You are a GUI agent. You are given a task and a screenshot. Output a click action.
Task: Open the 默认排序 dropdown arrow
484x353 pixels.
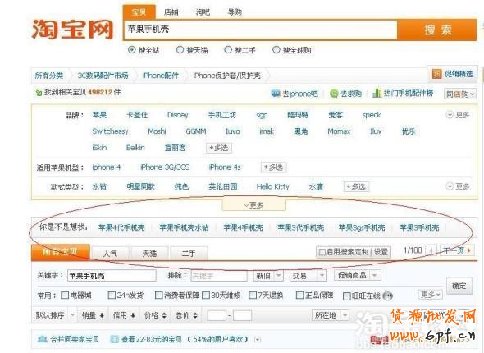tap(72, 315)
